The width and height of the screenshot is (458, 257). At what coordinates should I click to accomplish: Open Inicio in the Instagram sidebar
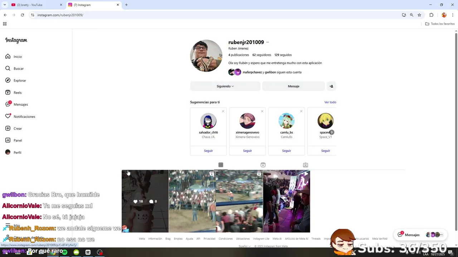[14, 56]
